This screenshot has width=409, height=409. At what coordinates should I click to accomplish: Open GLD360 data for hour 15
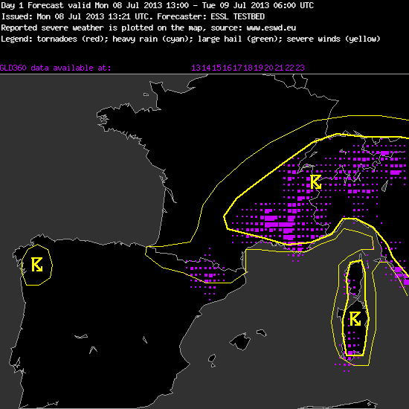pyautogui.click(x=217, y=68)
